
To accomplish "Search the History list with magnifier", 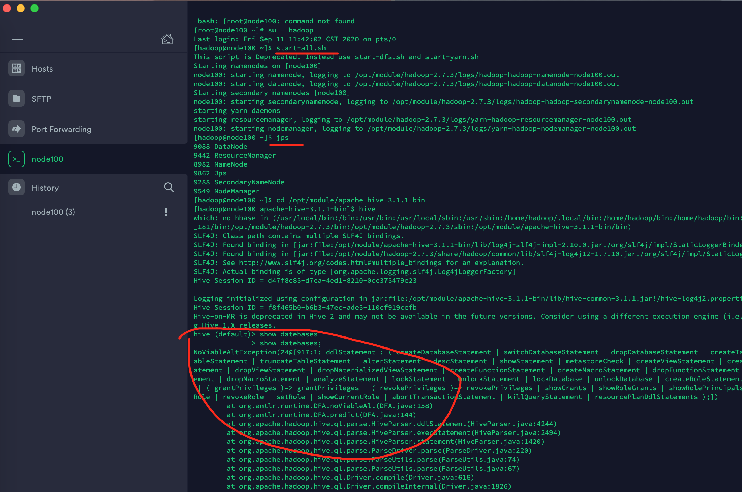I will (x=168, y=187).
